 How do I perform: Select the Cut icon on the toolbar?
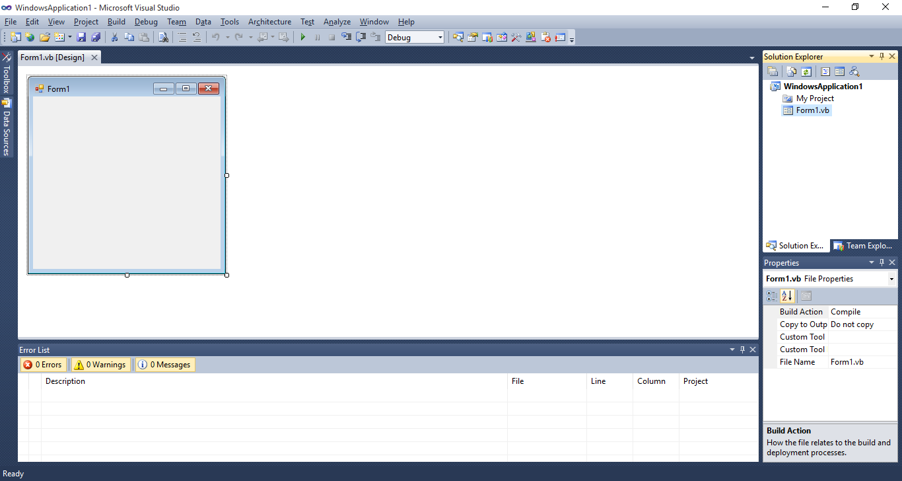click(114, 37)
